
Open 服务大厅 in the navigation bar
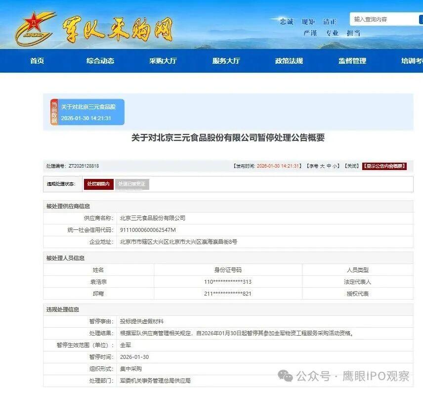coord(226,61)
